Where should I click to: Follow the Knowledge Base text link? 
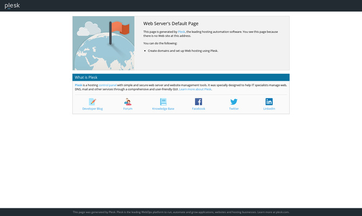pos(163,109)
